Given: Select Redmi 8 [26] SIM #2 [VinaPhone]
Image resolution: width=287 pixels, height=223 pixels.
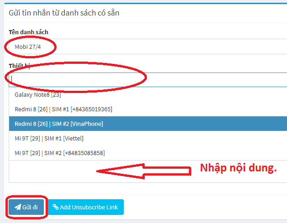Looking at the screenshot, I should click(x=148, y=124).
